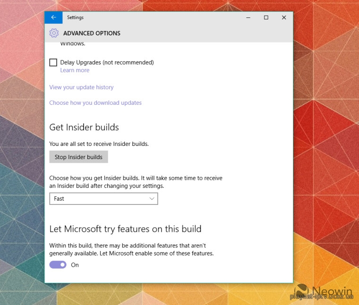Click Stop Insider builds button

[78, 157]
